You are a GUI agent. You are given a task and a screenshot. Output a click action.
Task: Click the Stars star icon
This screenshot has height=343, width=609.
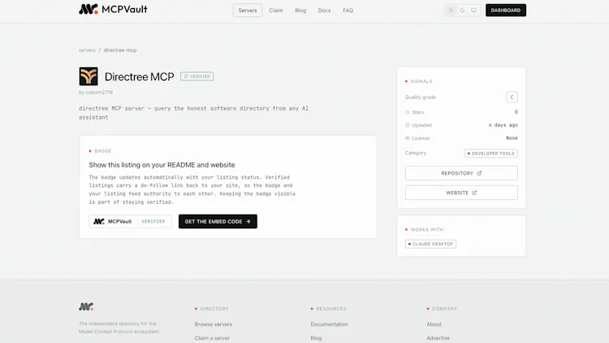click(407, 112)
